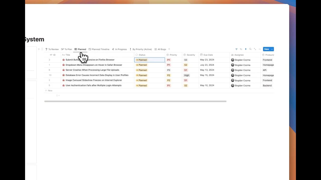Switch to Planned Timeline tab
Image resolution: width=321 pixels, height=180 pixels.
click(x=99, y=49)
